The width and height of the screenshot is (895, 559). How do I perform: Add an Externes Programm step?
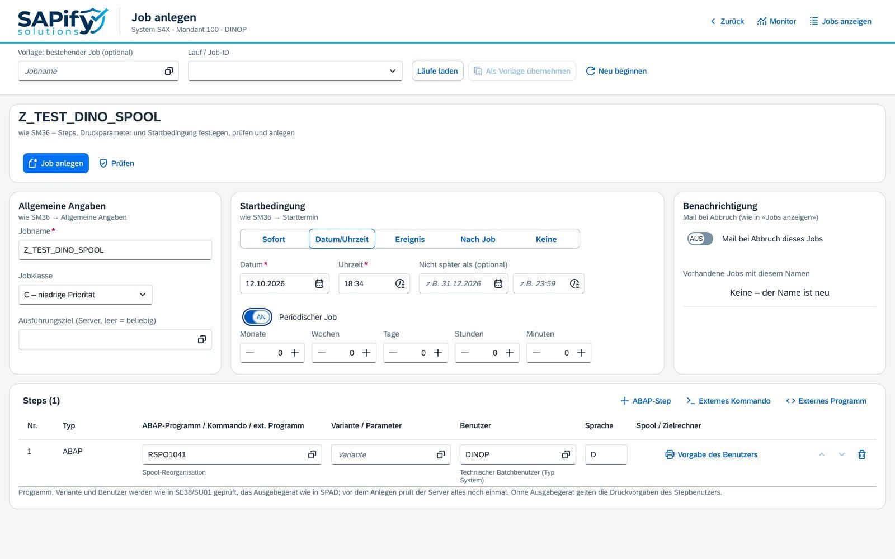tap(826, 401)
